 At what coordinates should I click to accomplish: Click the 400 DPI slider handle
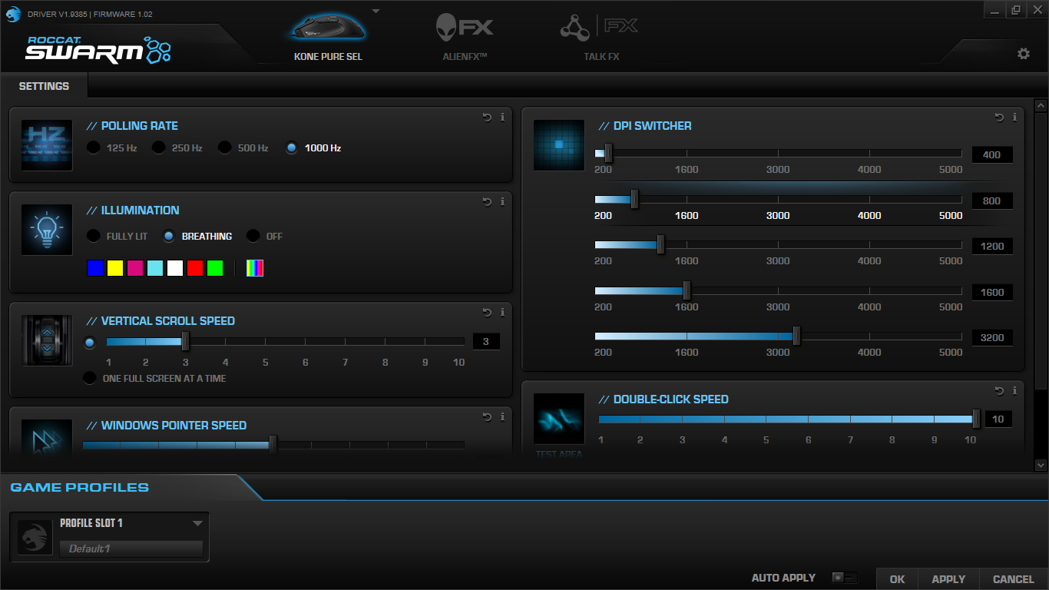608,153
